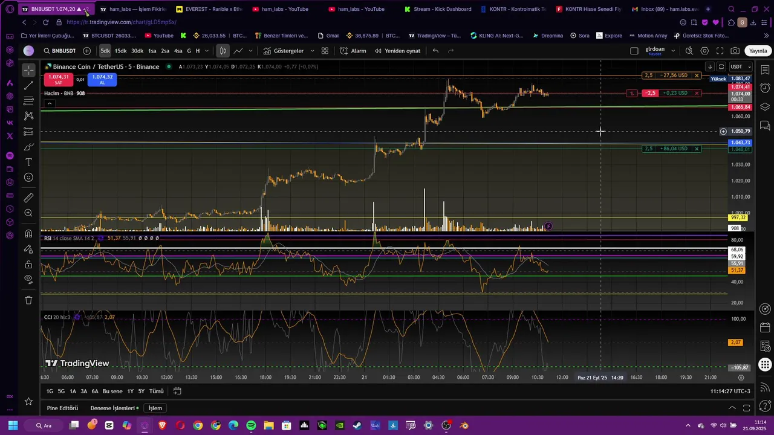Expand the timeframe dropdown arrow

(x=207, y=51)
